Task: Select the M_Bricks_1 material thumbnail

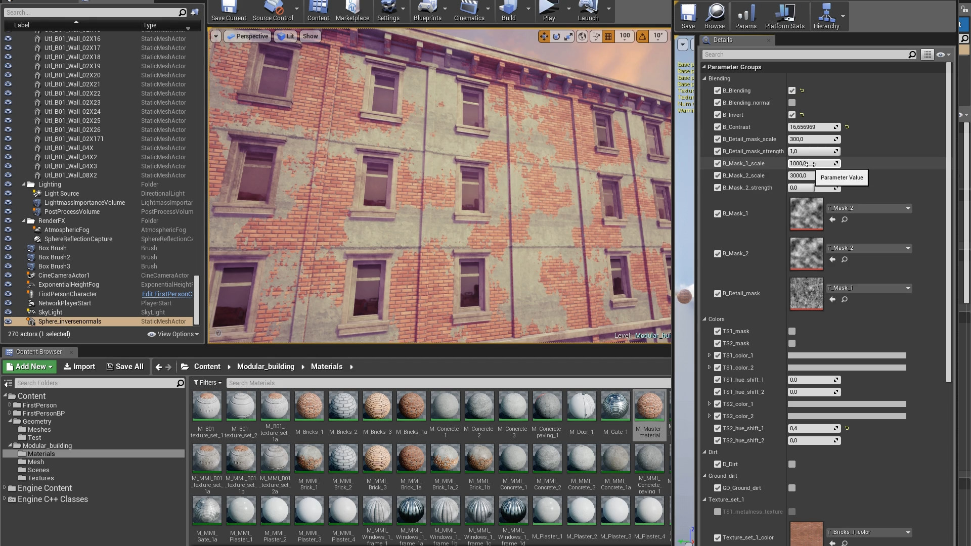Action: click(308, 406)
